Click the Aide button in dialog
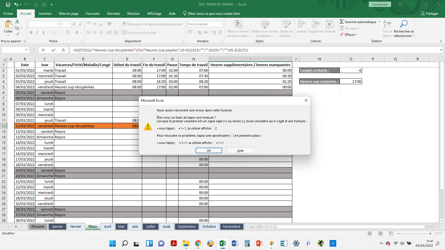This screenshot has width=445, height=250. click(240, 151)
